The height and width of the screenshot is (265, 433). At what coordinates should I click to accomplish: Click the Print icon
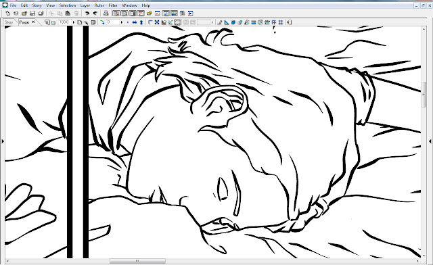click(x=106, y=14)
